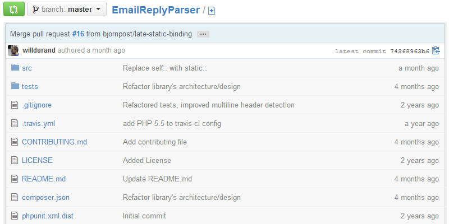
Task: Open the README.md file
Action: click(x=44, y=179)
